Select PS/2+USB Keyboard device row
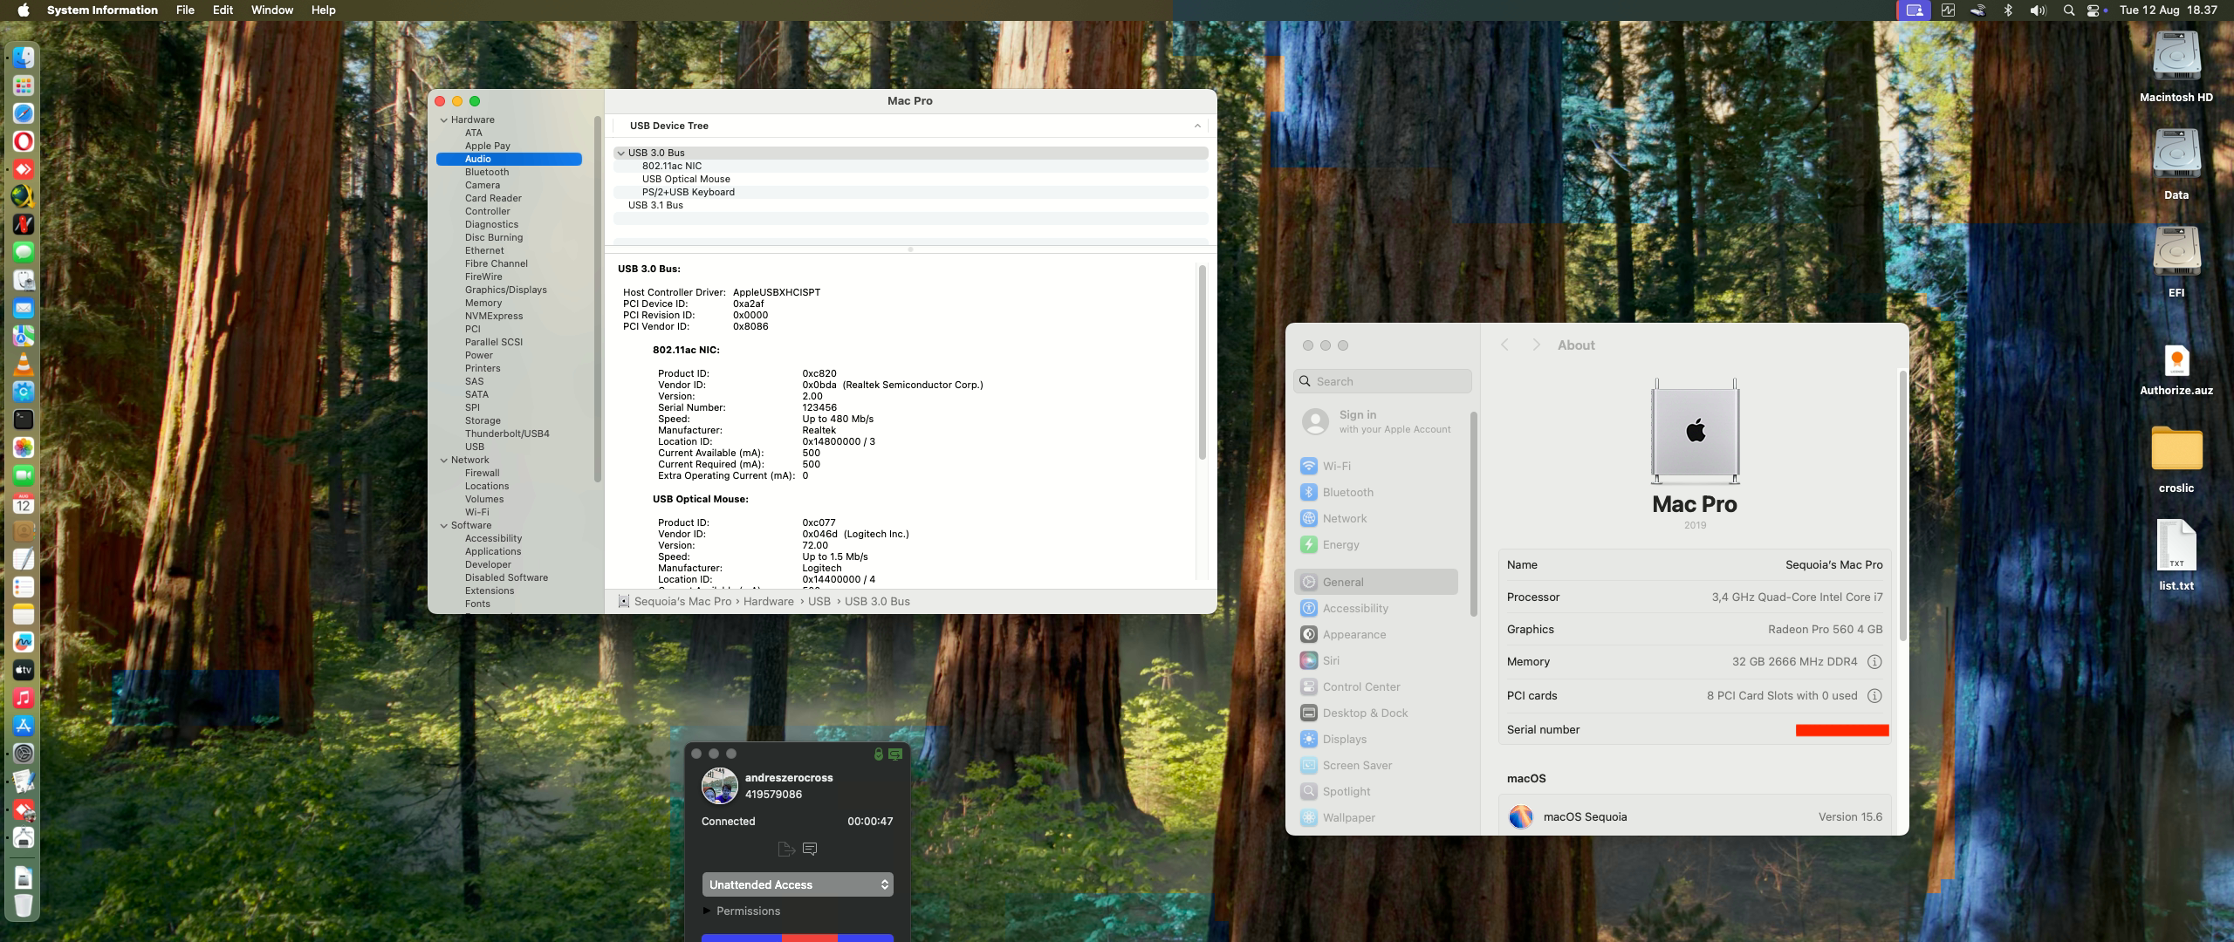 [x=910, y=193]
